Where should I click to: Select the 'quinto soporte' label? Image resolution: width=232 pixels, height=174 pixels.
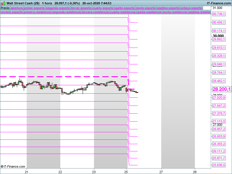(x=125, y=8)
